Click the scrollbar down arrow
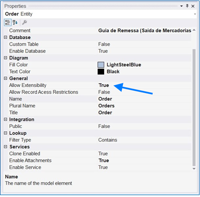Image resolution: width=200 pixels, height=197 pixels. [x=194, y=169]
